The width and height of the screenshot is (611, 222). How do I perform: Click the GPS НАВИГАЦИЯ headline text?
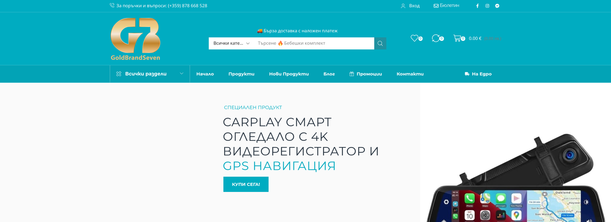click(279, 166)
